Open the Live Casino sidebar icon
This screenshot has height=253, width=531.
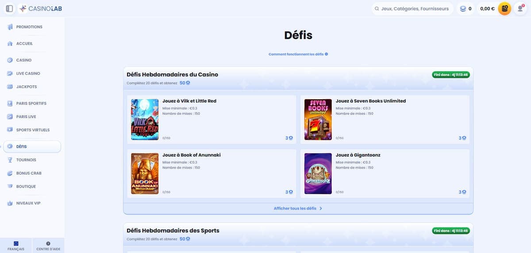(x=10, y=73)
